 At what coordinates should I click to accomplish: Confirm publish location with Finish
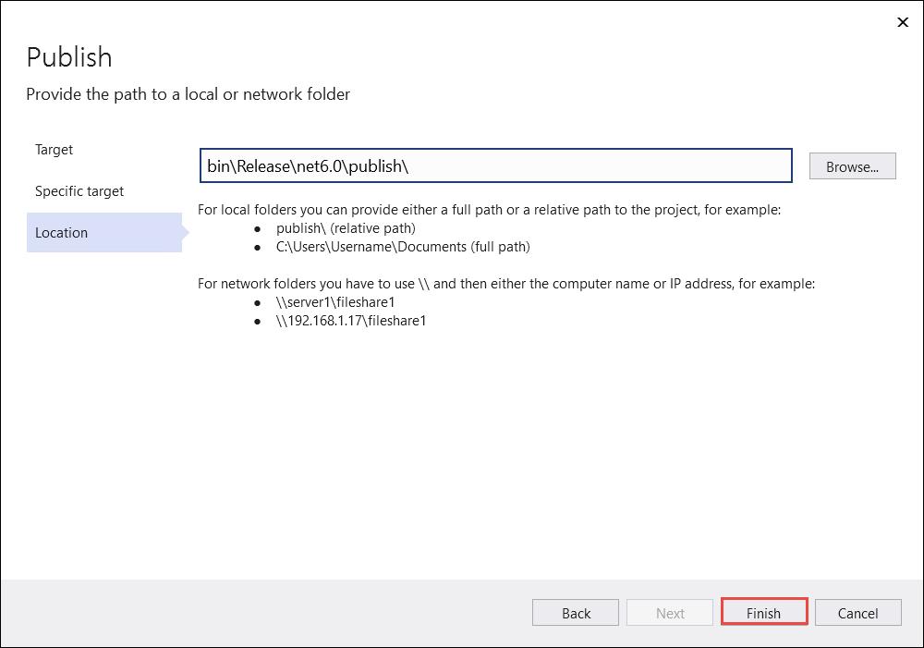763,612
